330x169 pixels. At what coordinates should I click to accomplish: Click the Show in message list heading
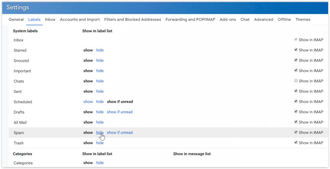192,154
